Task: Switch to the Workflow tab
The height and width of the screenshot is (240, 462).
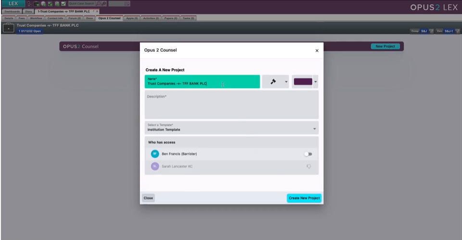Action: [36, 18]
